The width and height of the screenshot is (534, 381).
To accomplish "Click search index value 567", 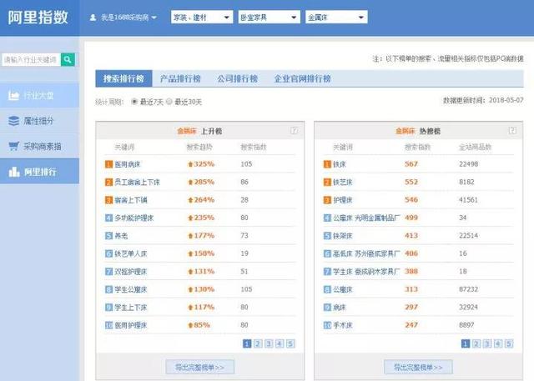I will point(411,164).
